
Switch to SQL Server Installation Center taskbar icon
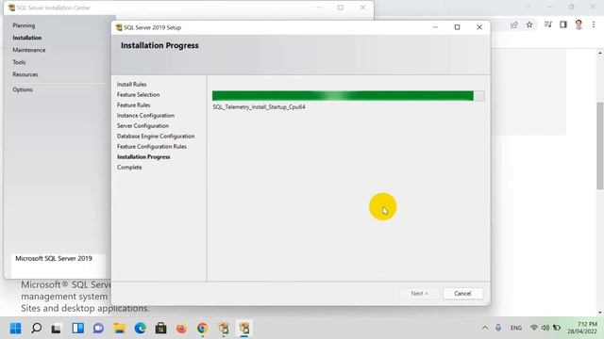pyautogui.click(x=224, y=329)
